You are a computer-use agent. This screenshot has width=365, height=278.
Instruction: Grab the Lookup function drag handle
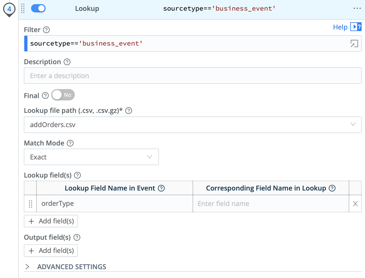click(23, 8)
